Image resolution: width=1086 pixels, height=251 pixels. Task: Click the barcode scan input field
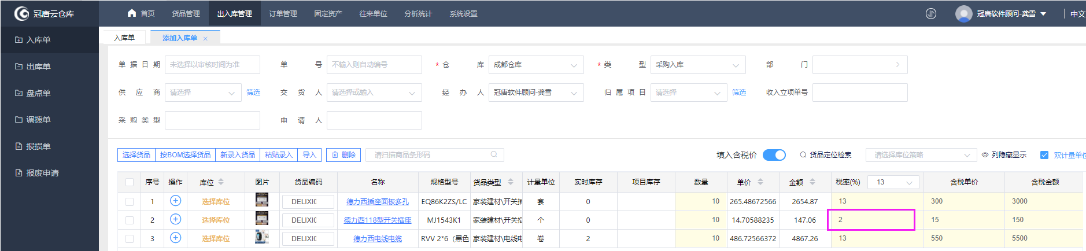tap(434, 155)
